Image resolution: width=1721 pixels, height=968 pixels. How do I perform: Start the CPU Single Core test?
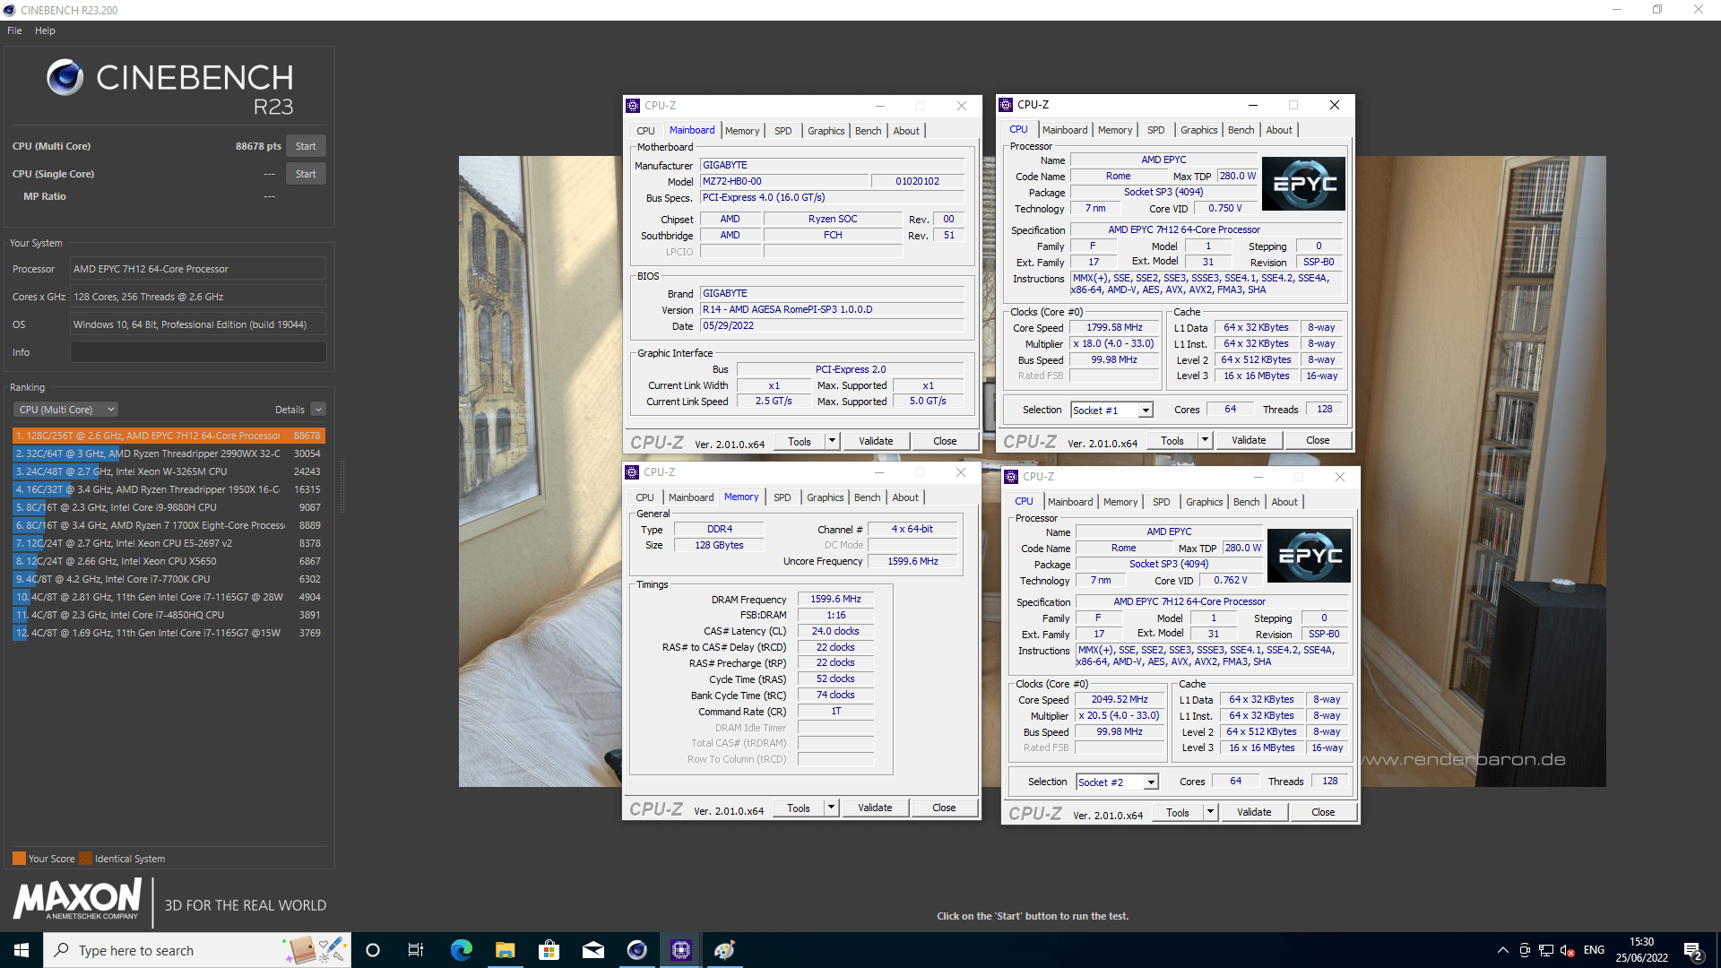pos(306,174)
